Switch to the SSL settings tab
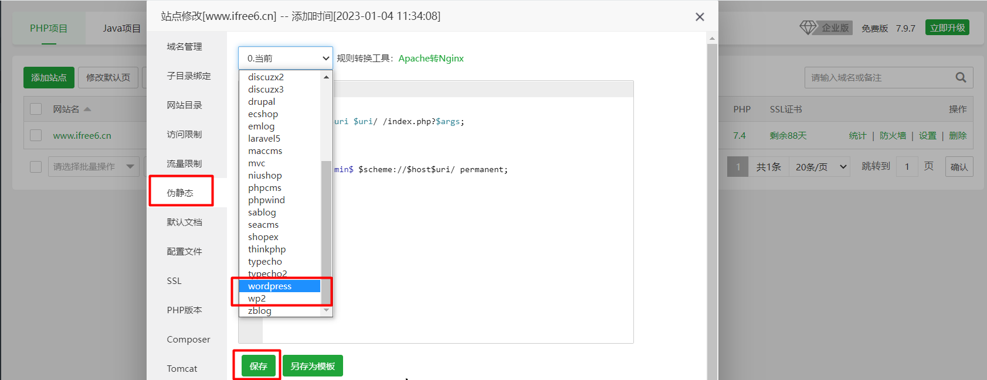The image size is (987, 380). coord(174,280)
